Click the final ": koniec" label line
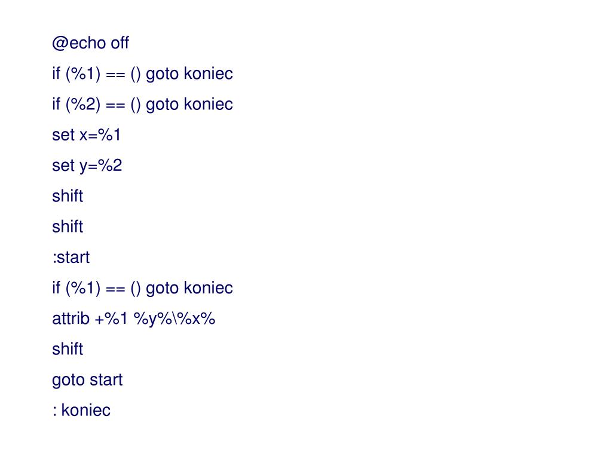The image size is (612, 459). click(81, 411)
